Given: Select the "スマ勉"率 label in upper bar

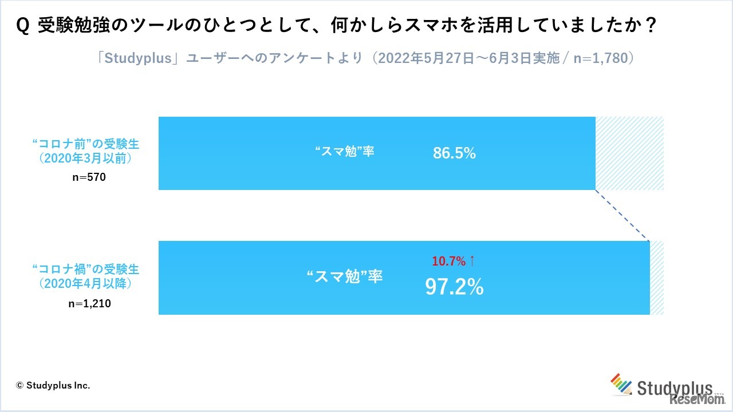Looking at the screenshot, I should tap(345, 152).
